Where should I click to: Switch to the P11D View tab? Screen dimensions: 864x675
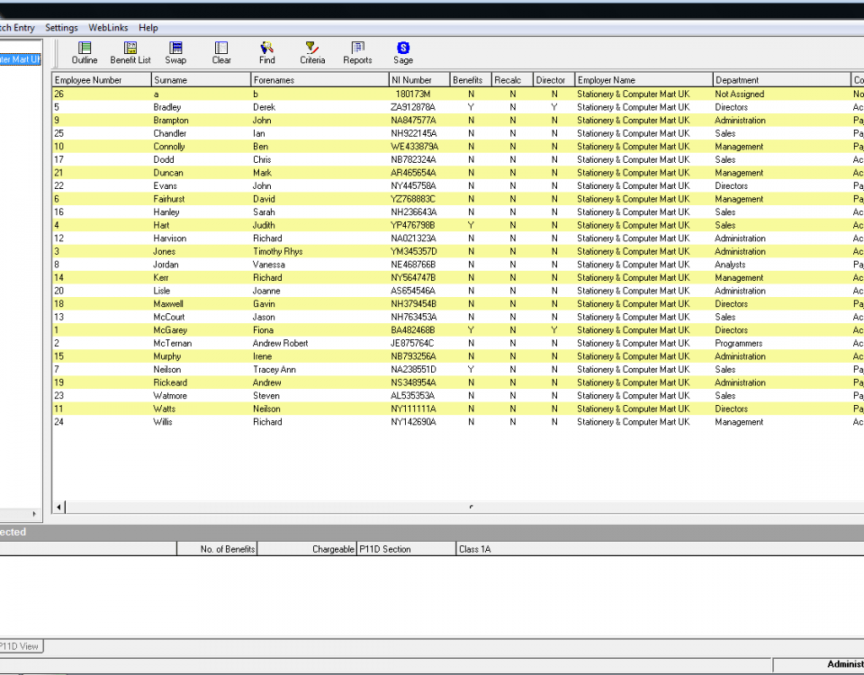pos(21,646)
